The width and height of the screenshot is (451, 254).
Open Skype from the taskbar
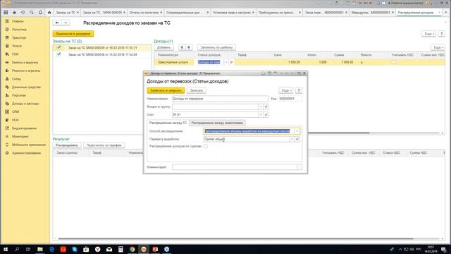click(75, 249)
